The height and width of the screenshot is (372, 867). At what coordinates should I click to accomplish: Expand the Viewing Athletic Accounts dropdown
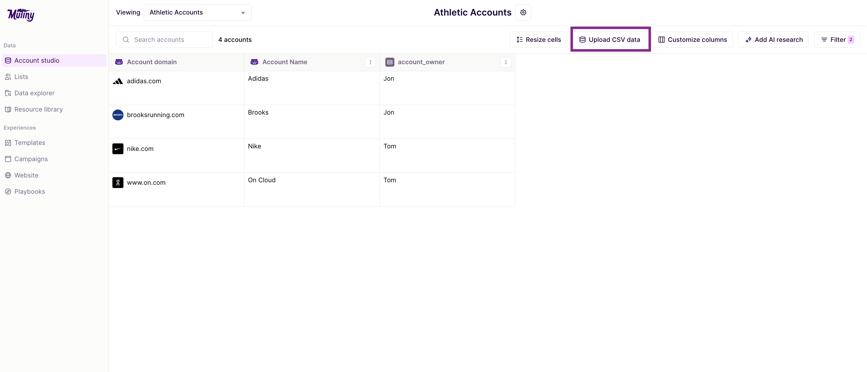point(198,13)
